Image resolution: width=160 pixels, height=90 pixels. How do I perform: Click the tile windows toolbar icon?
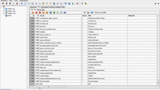[69, 4]
